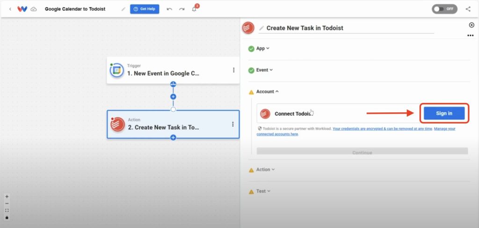Expand the App section
This screenshot has height=228, width=479.
(263, 48)
